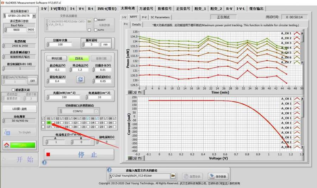Image resolution: width=317 pixels, height=188 pixels.
Task: Select pan hand tool under Current graph
Action: pyautogui.click(x=139, y=158)
